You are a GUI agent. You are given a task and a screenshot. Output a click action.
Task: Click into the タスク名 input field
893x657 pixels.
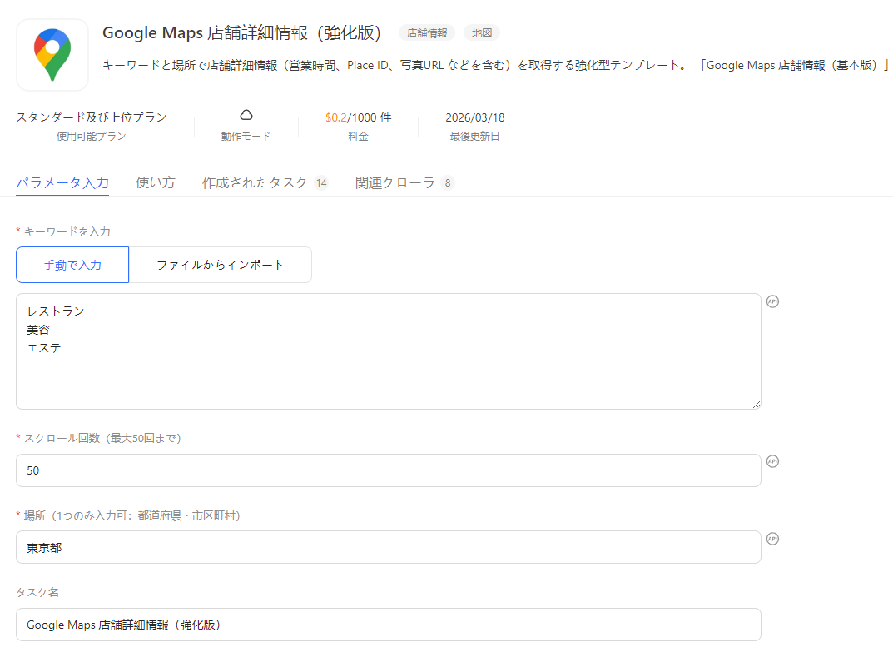[x=388, y=625]
